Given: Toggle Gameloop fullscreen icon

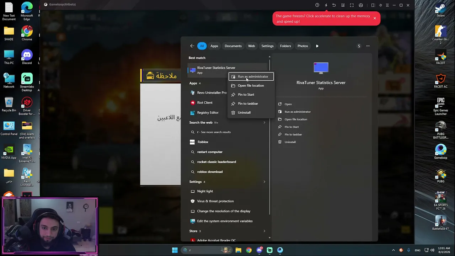Looking at the screenshot, I should click(352, 5).
